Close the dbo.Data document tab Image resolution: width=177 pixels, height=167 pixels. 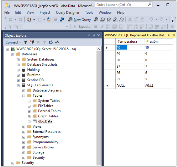click(x=174, y=35)
